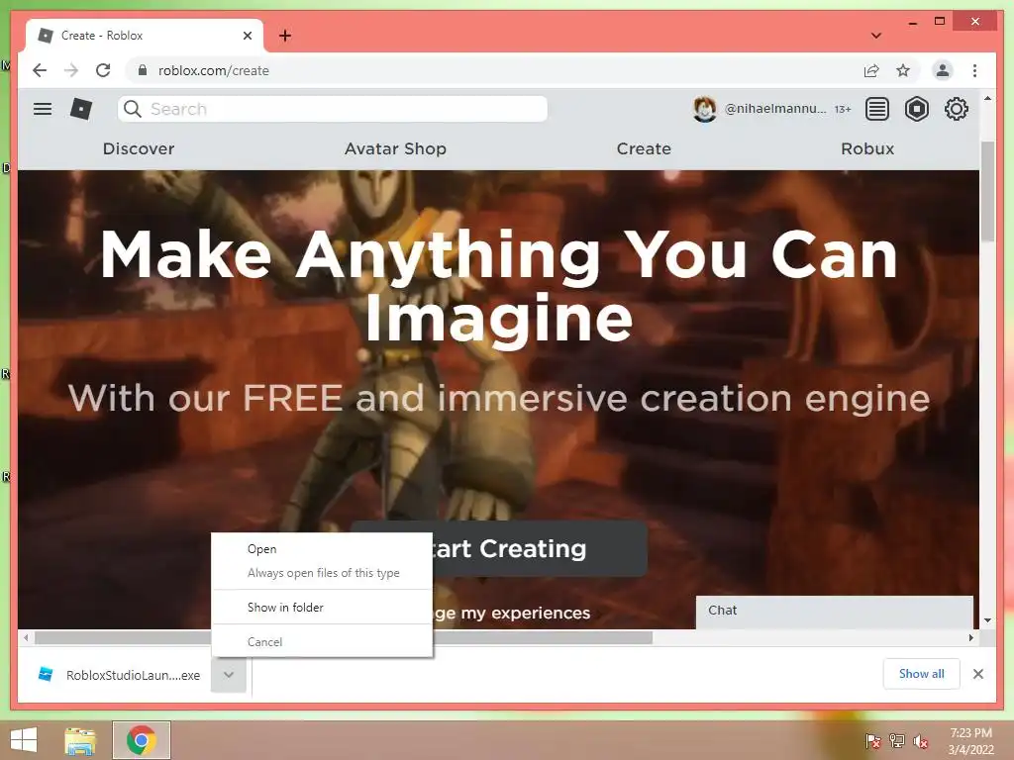This screenshot has height=760, width=1014.
Task: Click the scroll right arrow
Action: tap(970, 638)
